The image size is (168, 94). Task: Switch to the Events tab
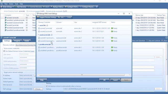[x=27, y=41]
